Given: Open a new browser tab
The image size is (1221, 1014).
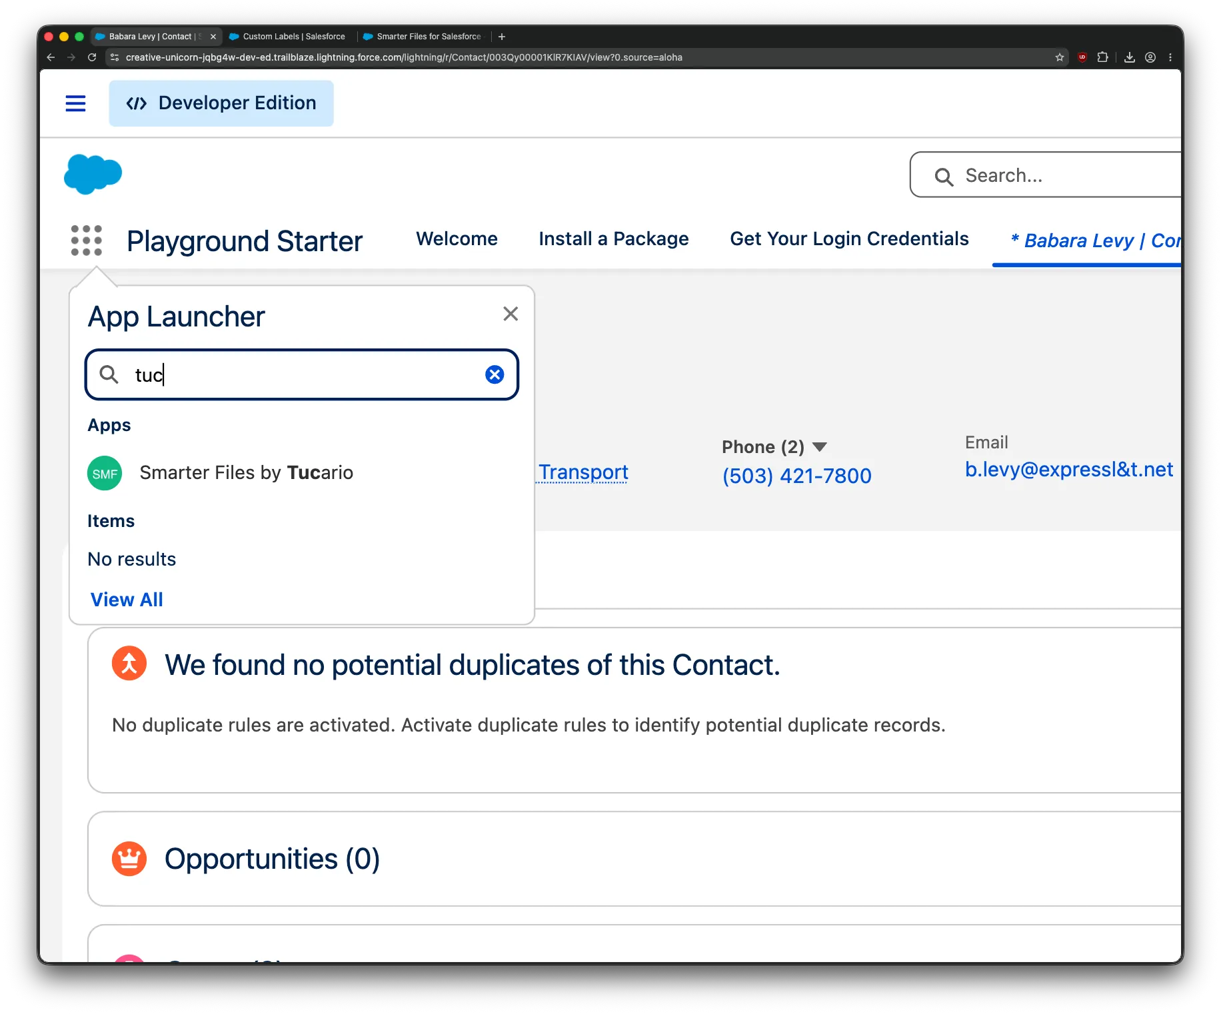Looking at the screenshot, I should click(x=502, y=37).
